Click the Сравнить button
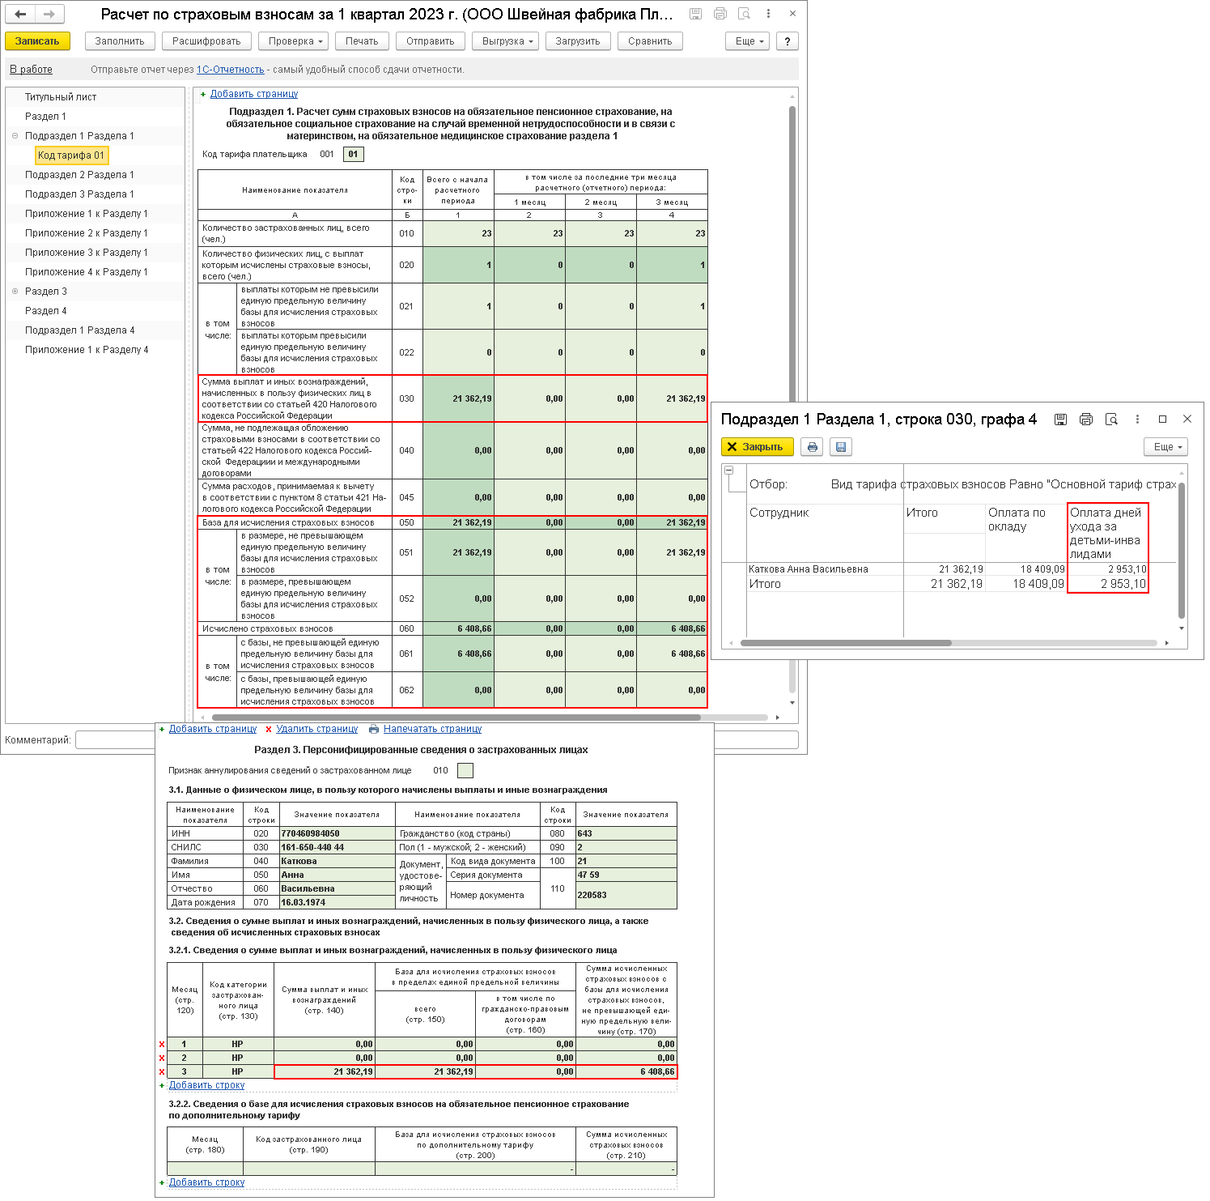Image resolution: width=1210 pixels, height=1201 pixels. [650, 41]
